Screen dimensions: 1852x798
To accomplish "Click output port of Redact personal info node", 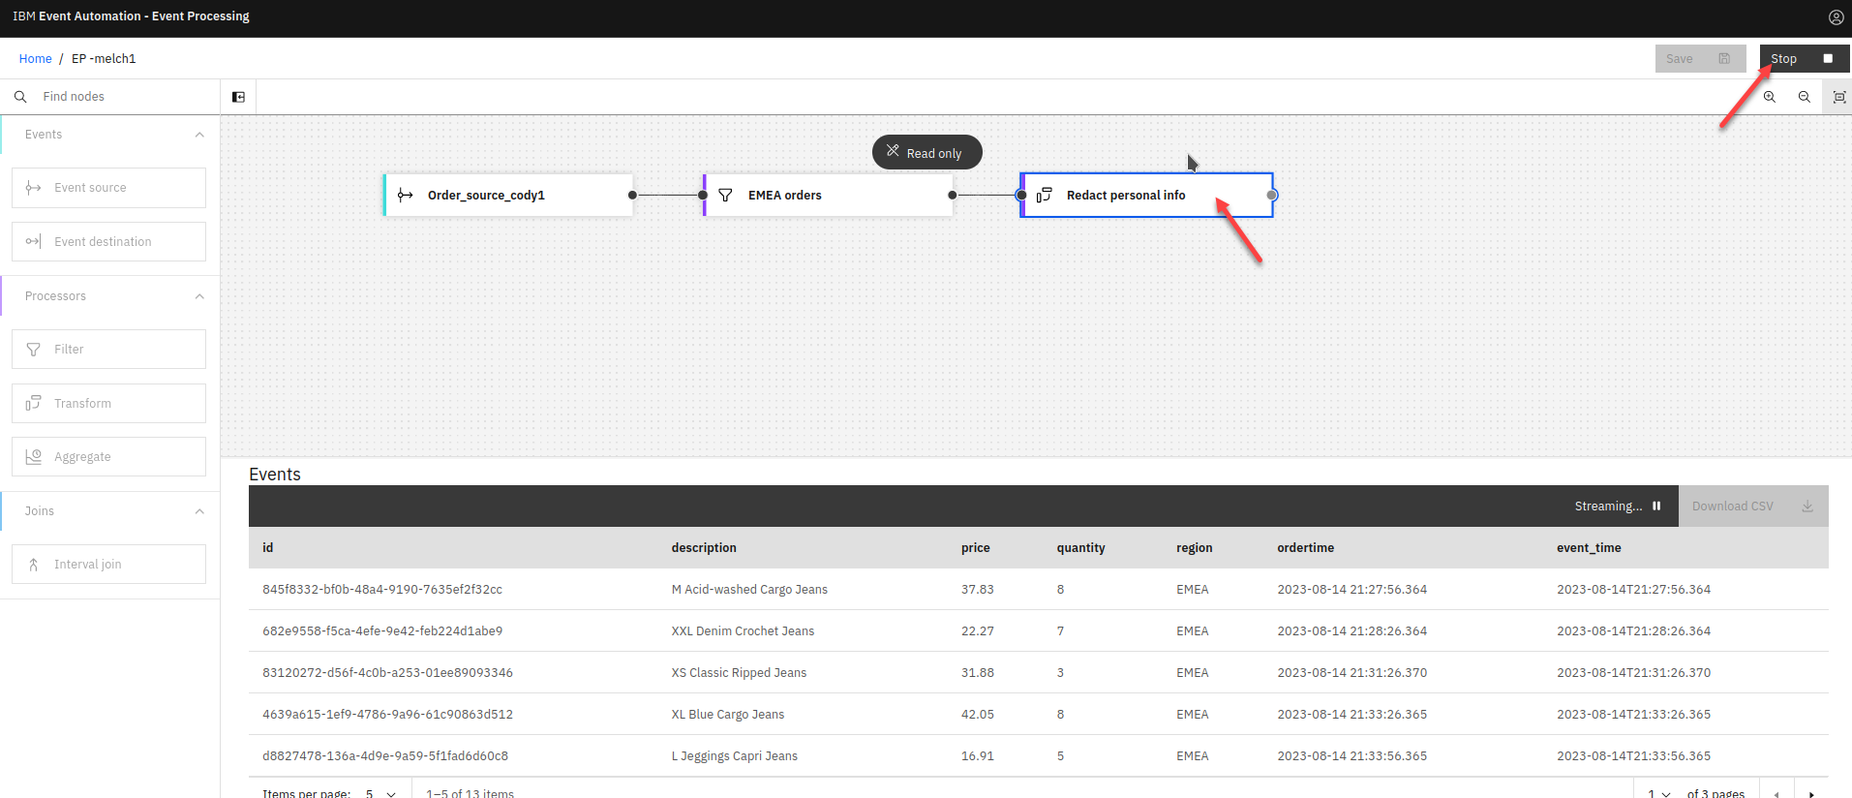I will pyautogui.click(x=1272, y=196).
